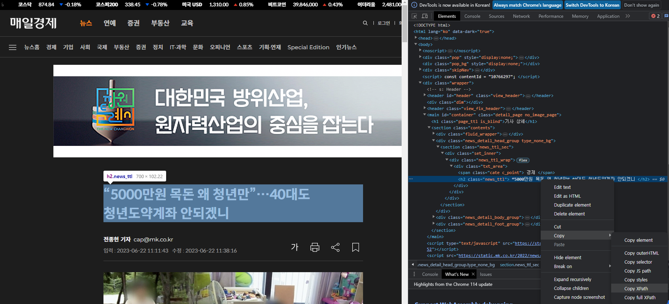Open the Sources tab
This screenshot has width=669, height=304.
click(x=496, y=16)
